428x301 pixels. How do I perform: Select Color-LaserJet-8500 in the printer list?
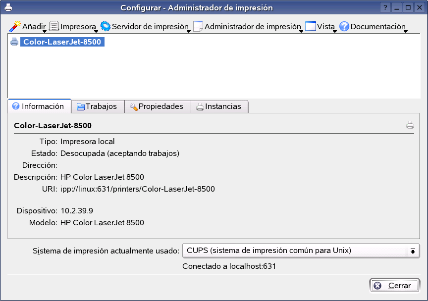(62, 42)
